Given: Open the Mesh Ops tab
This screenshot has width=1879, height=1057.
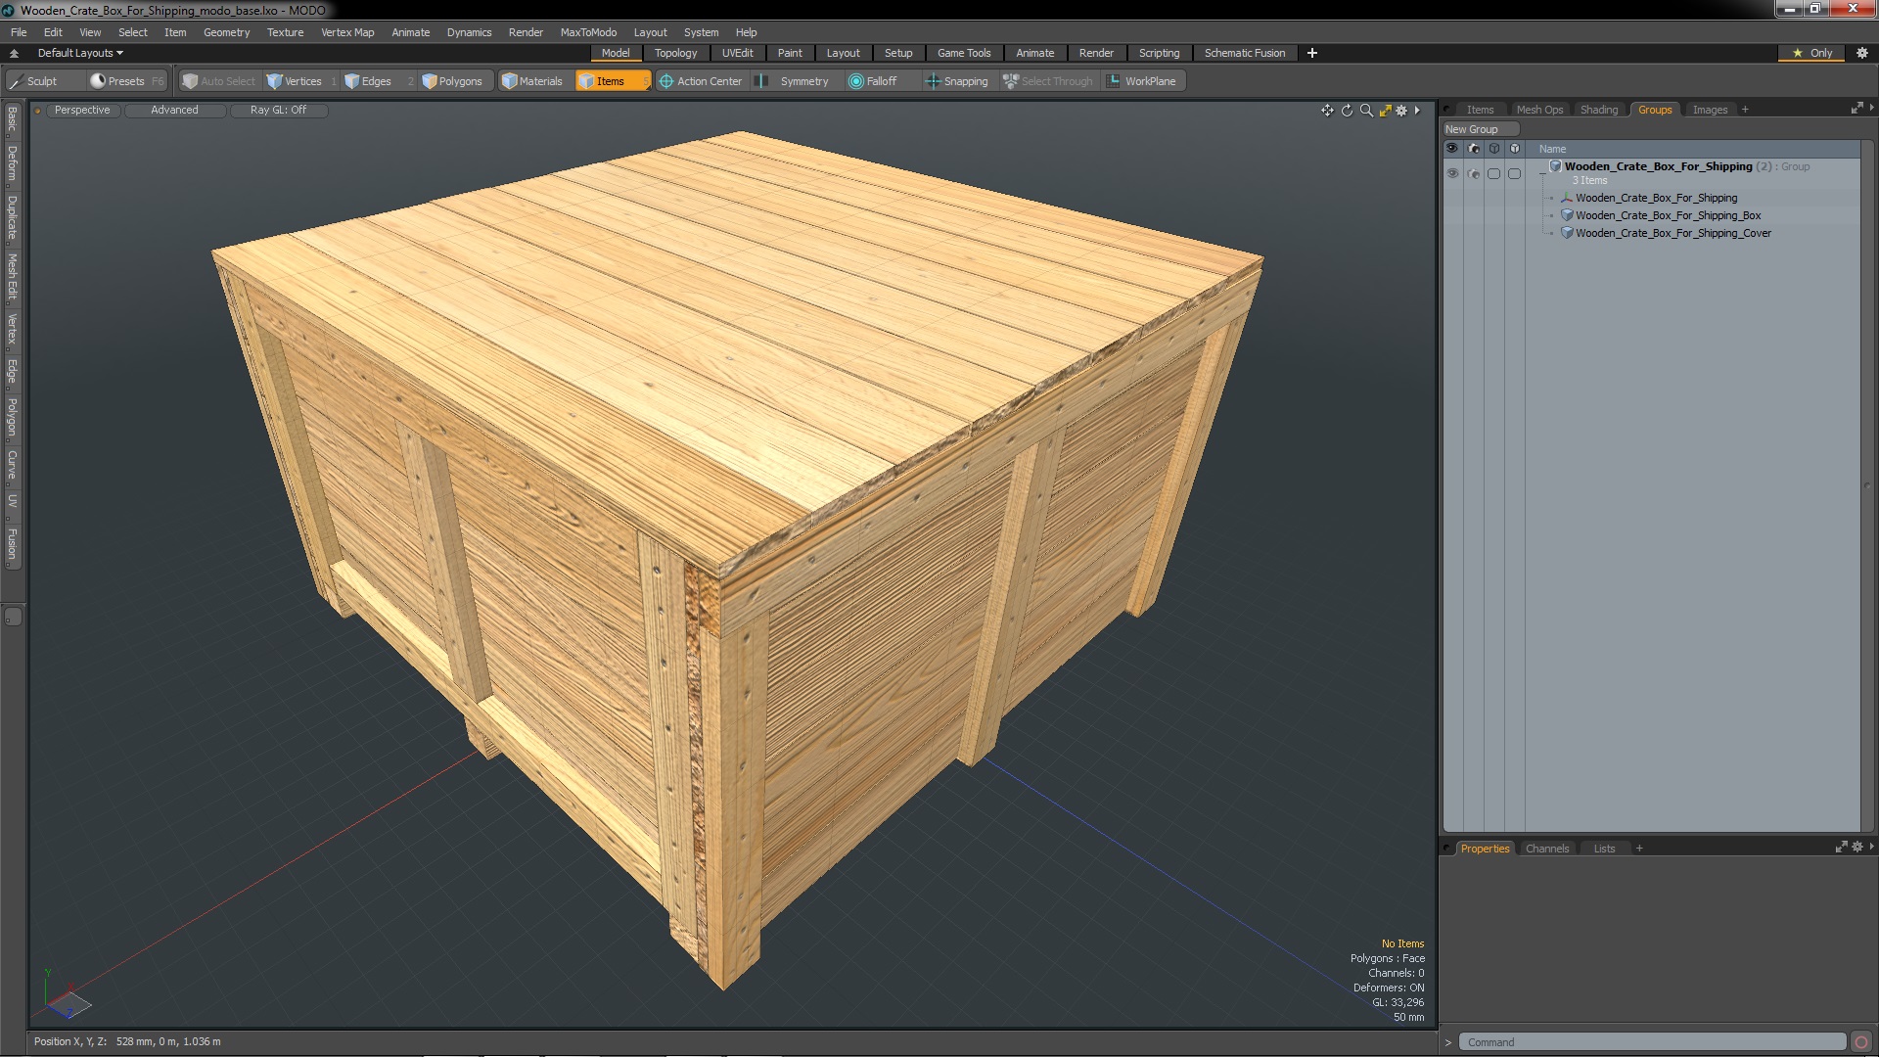Looking at the screenshot, I should tap(1539, 110).
